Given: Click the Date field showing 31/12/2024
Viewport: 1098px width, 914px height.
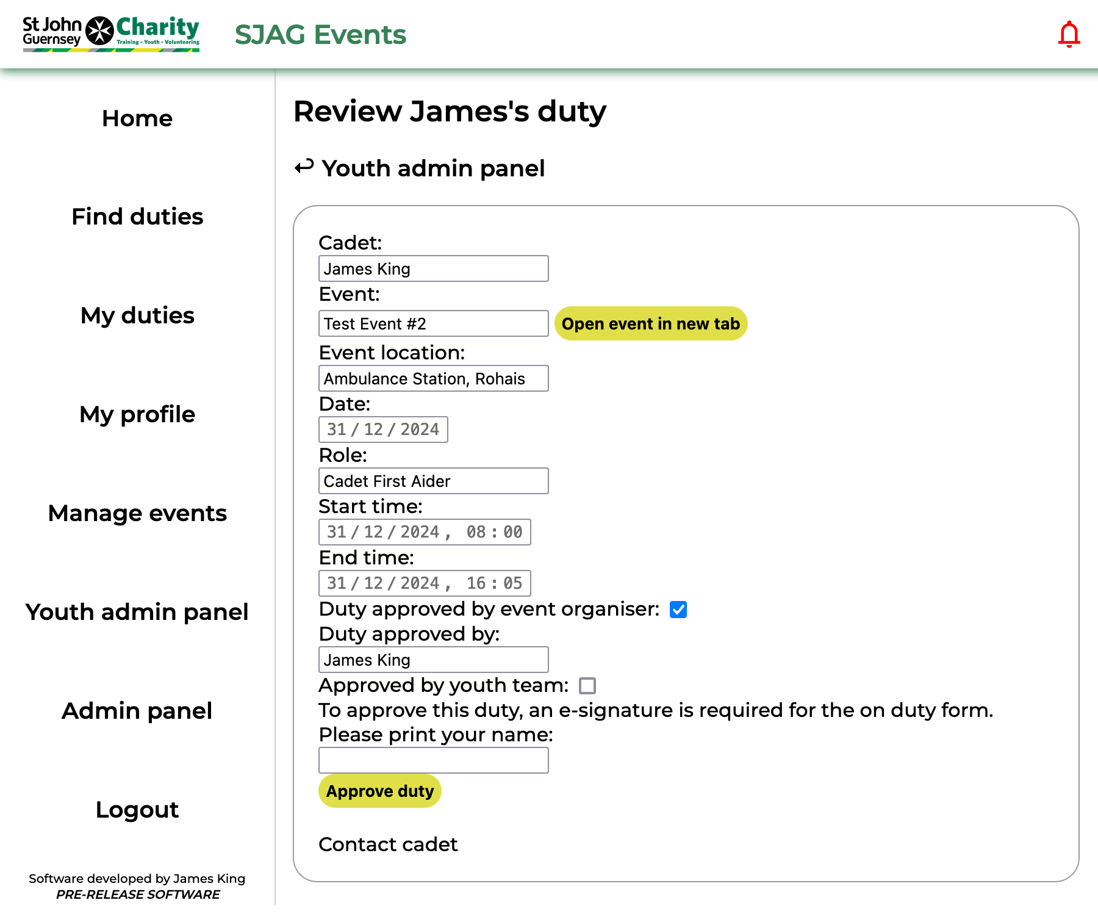Looking at the screenshot, I should click(x=383, y=430).
